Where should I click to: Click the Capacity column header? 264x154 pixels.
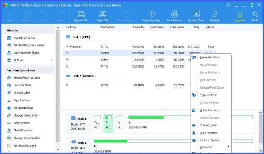138,27
